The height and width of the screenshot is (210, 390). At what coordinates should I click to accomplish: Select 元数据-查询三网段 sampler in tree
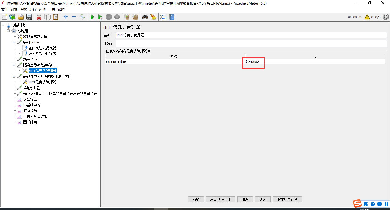[60, 94]
